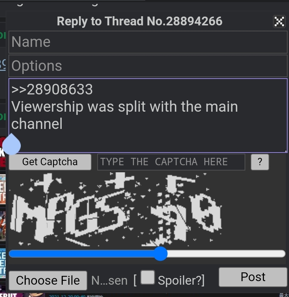The width and height of the screenshot is (289, 297).
Task: Click the 'N...sen' selected file label
Action: [x=109, y=280]
